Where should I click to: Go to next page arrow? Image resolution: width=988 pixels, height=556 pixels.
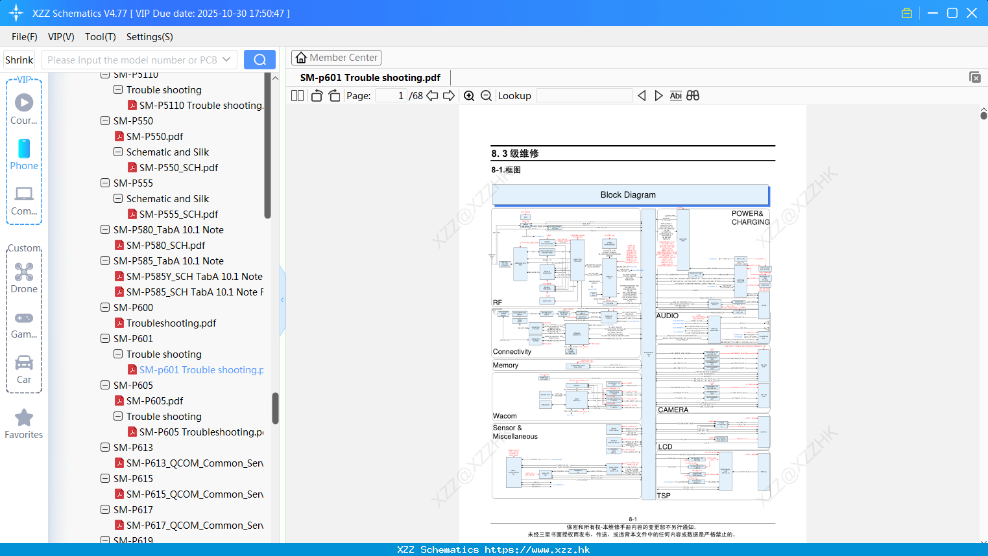click(449, 95)
